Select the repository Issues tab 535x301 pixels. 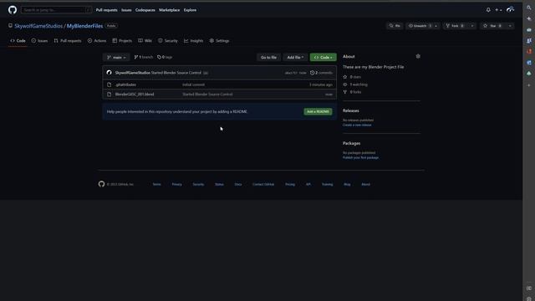39,41
